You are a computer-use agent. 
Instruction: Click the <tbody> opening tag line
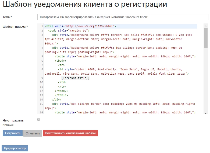(x=60, y=61)
